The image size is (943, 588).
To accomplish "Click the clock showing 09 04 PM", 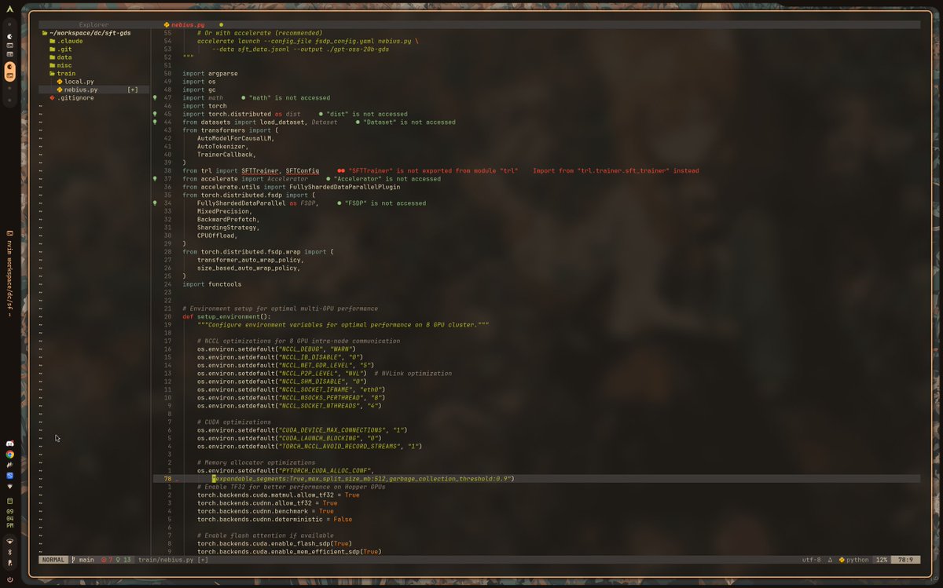I will pyautogui.click(x=9, y=517).
